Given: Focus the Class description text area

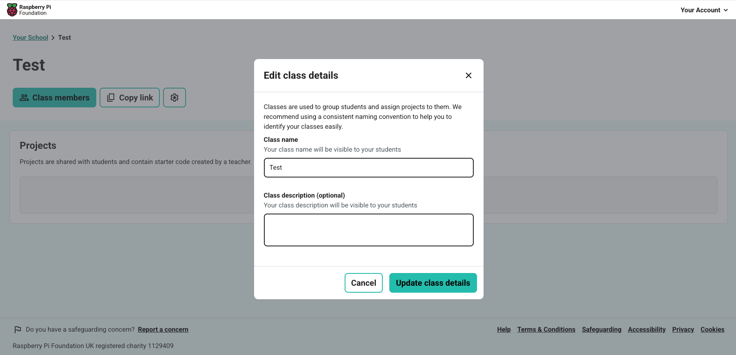Looking at the screenshot, I should 368,230.
